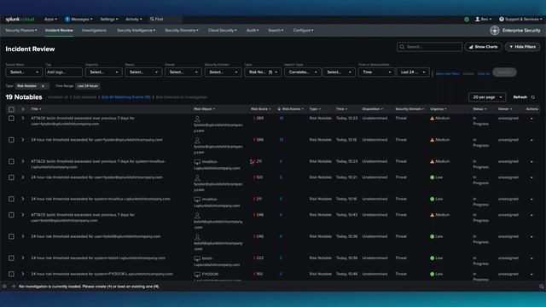Open Actions arrow for botoli 24 hour user row
546x307 pixels.
(x=531, y=237)
